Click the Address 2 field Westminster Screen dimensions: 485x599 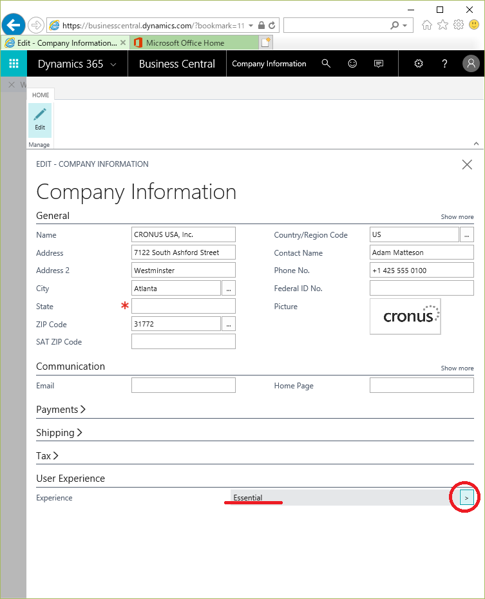click(184, 270)
